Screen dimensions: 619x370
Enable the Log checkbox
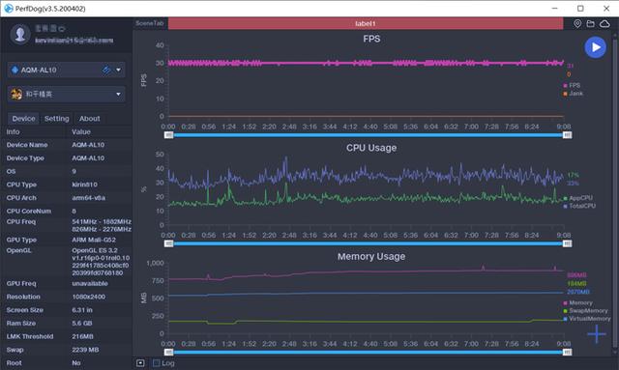[157, 363]
